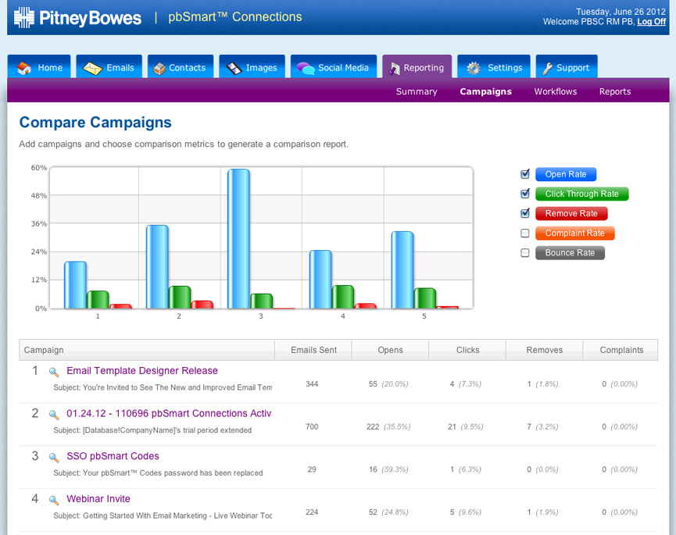The width and height of the screenshot is (676, 535).
Task: Click the '7 (3.2%)' removes value
Action: pos(542,426)
